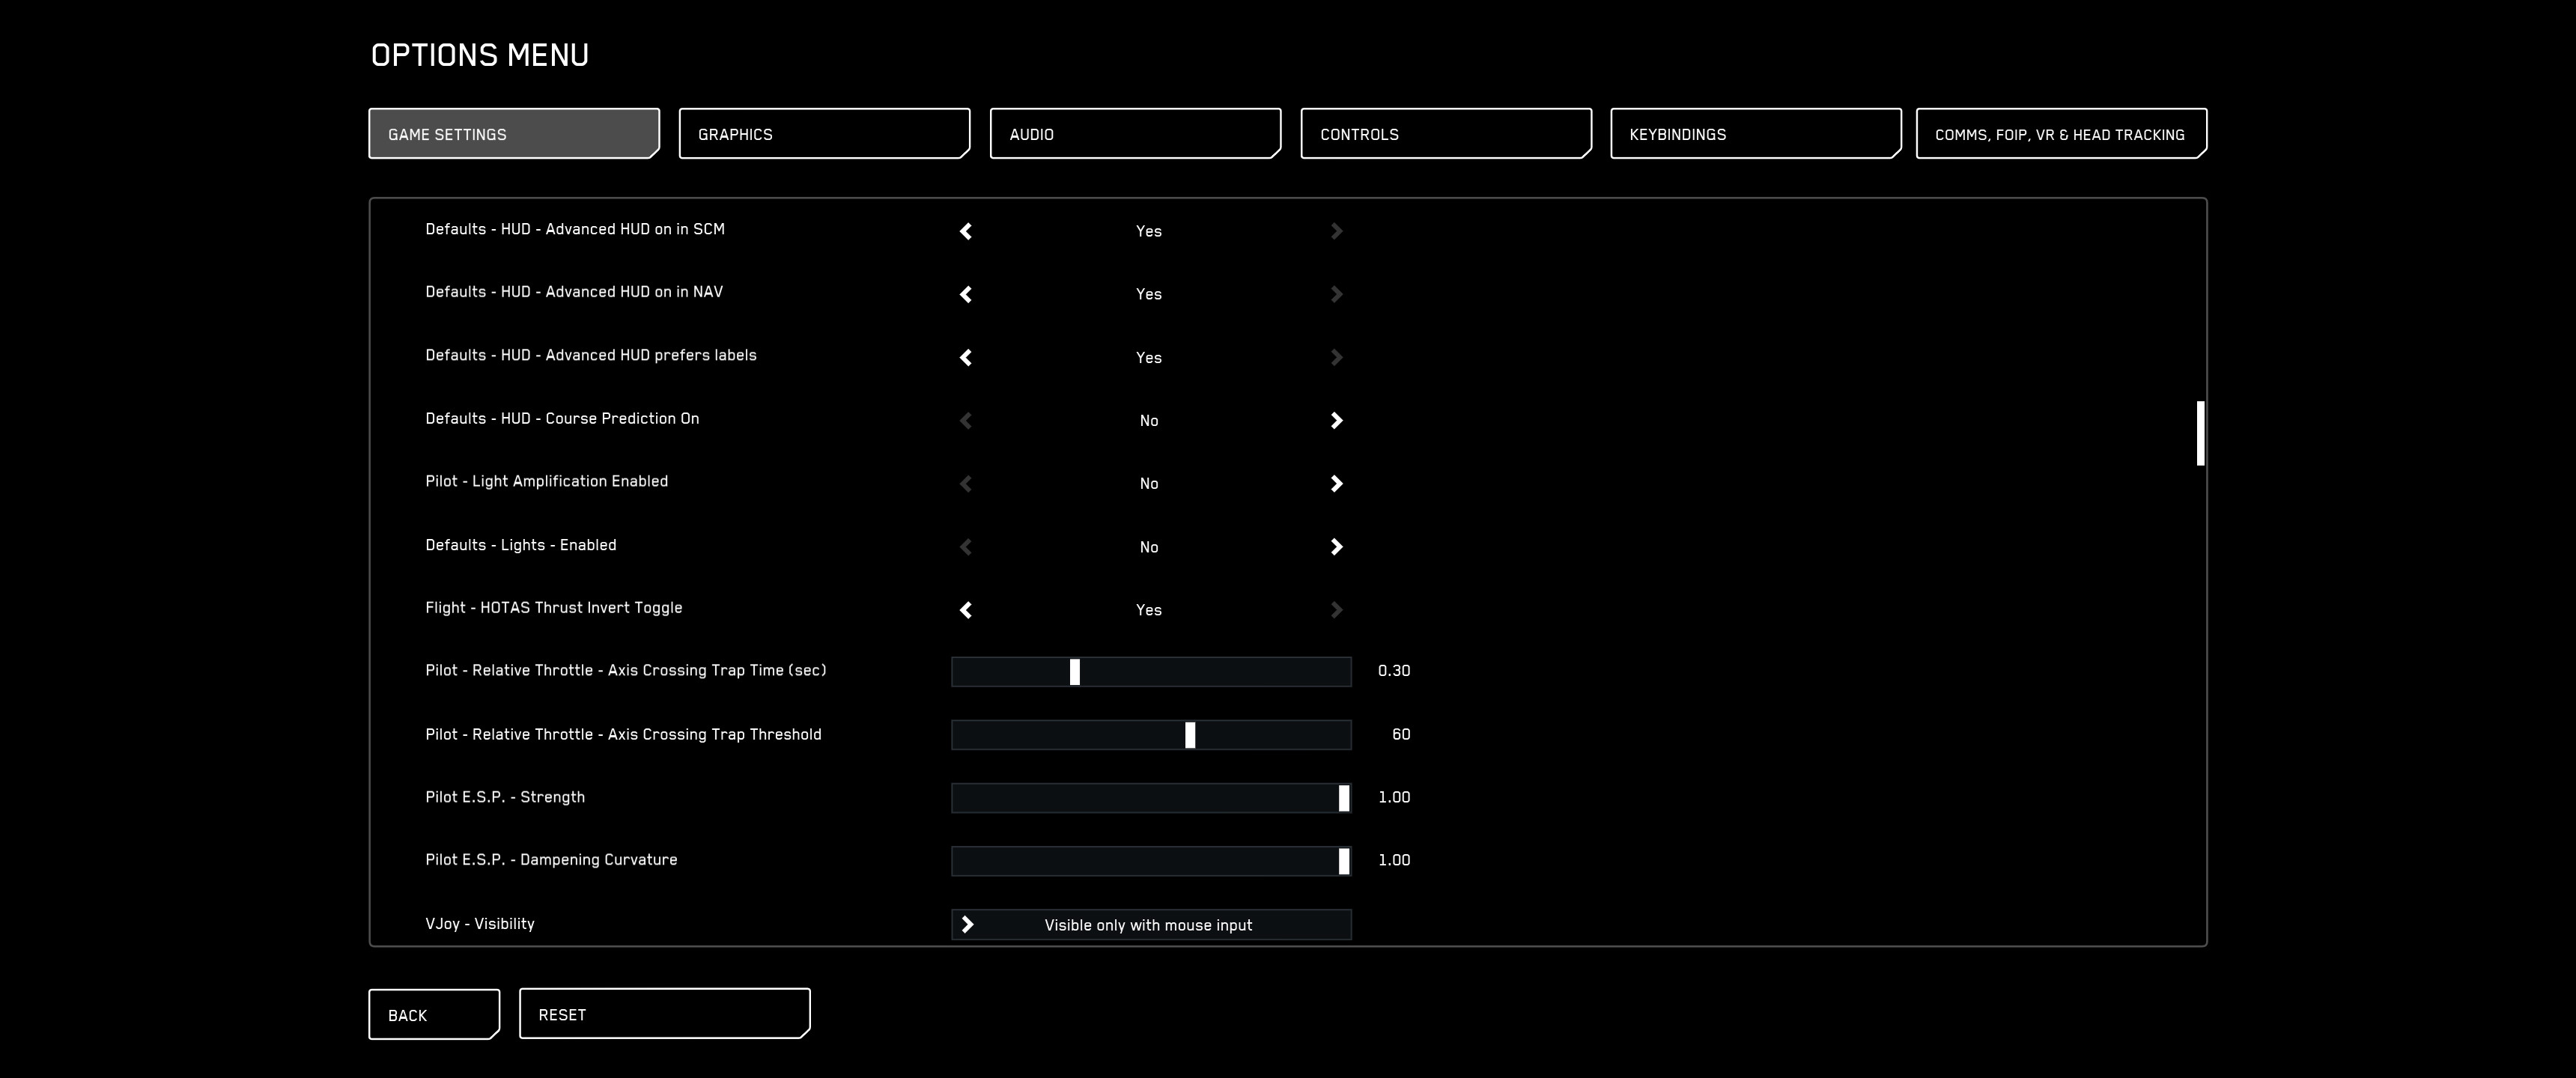Click left arrow for Advanced HUD on in SCM

coord(965,231)
